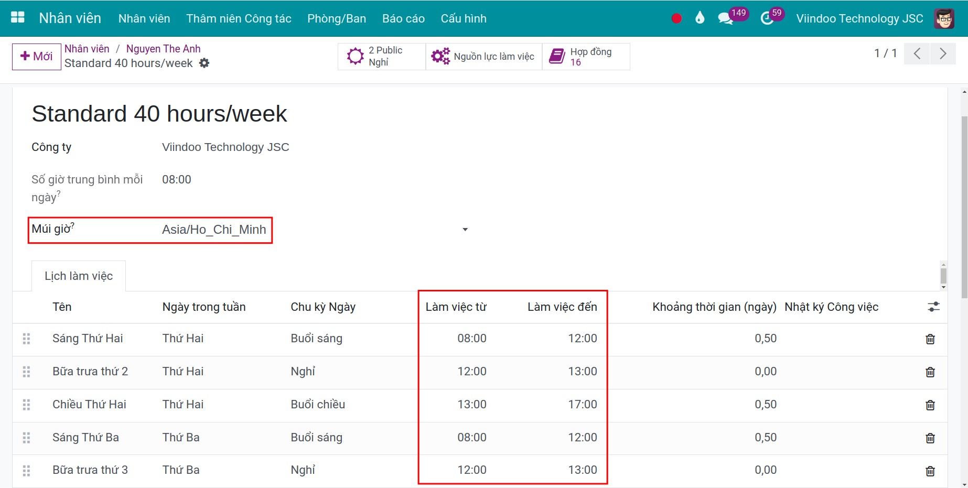Click the Làm việc từ column header

coord(456,307)
